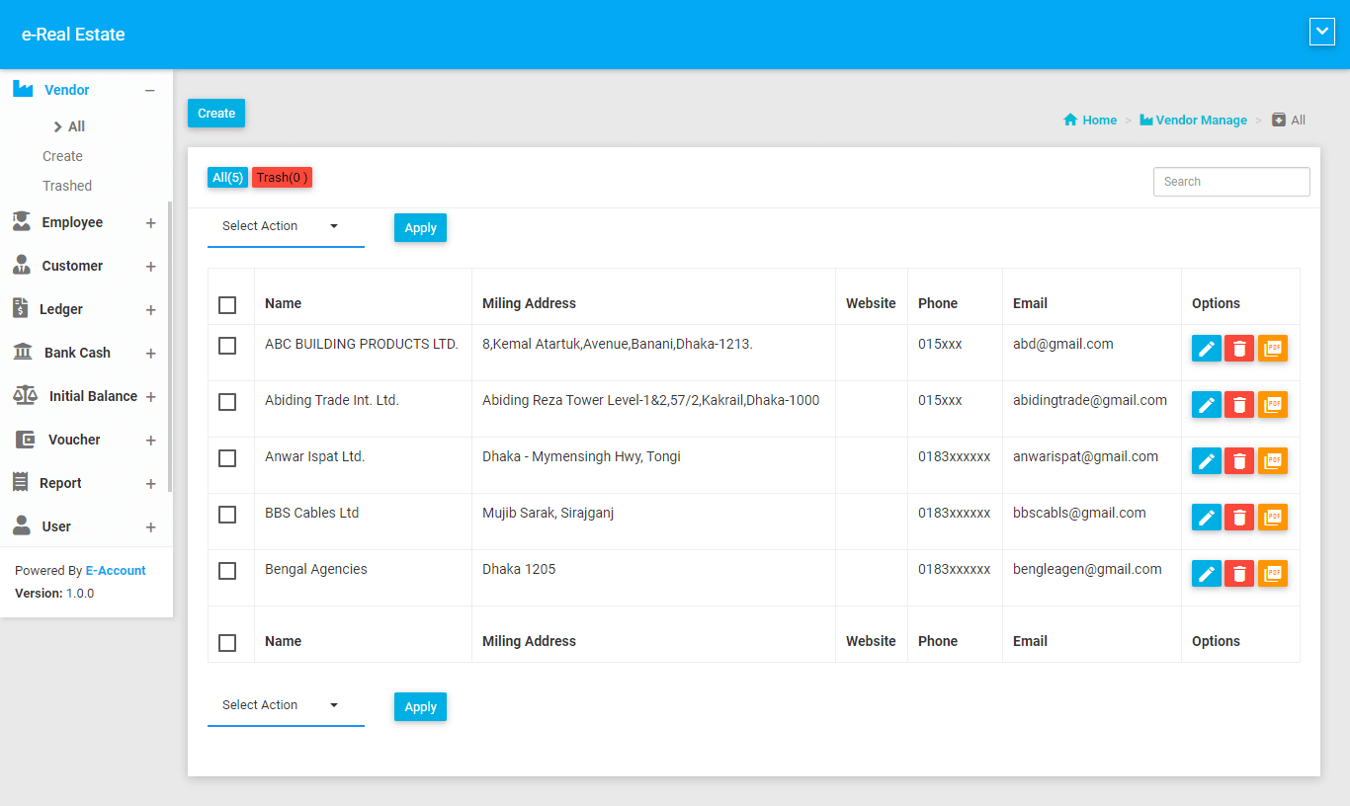
Task: Delete Bengal Agencies using its trash icon
Action: (1239, 574)
